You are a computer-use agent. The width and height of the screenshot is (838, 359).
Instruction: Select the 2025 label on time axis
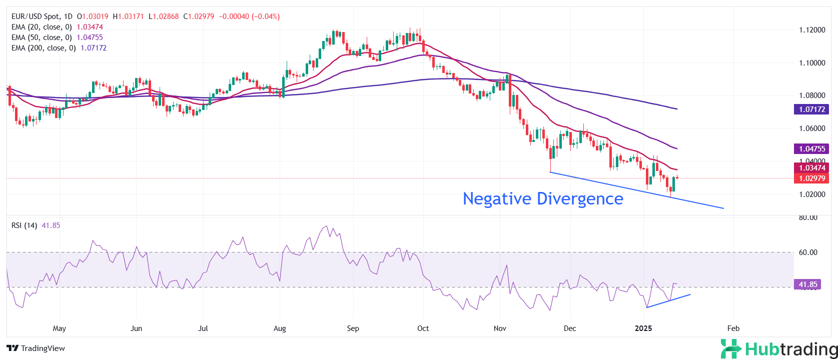[643, 328]
